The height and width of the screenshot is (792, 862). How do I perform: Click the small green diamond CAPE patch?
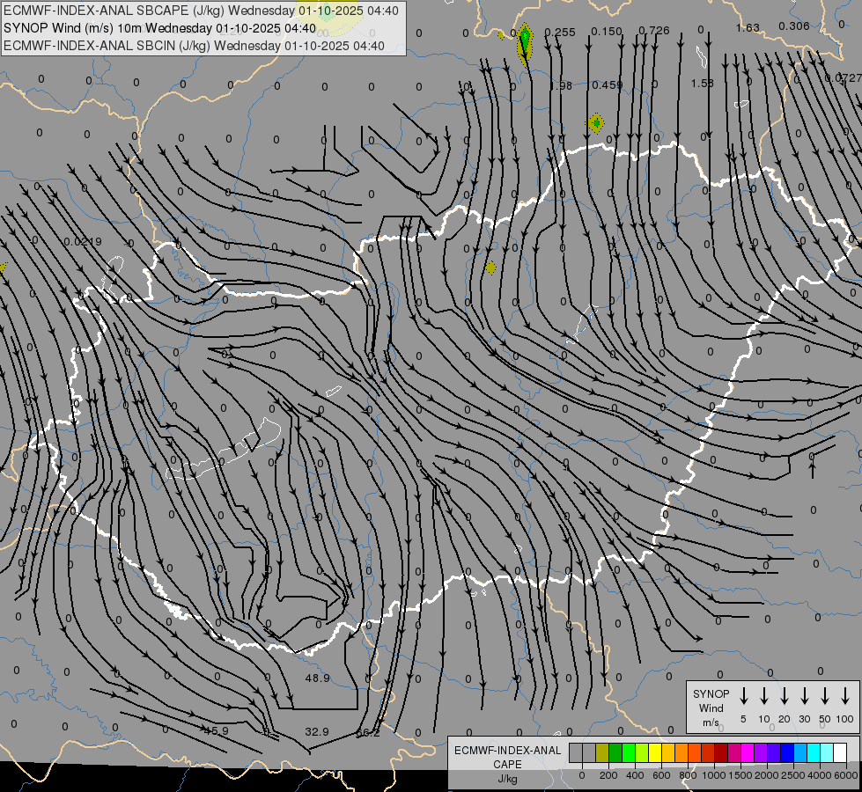point(596,122)
